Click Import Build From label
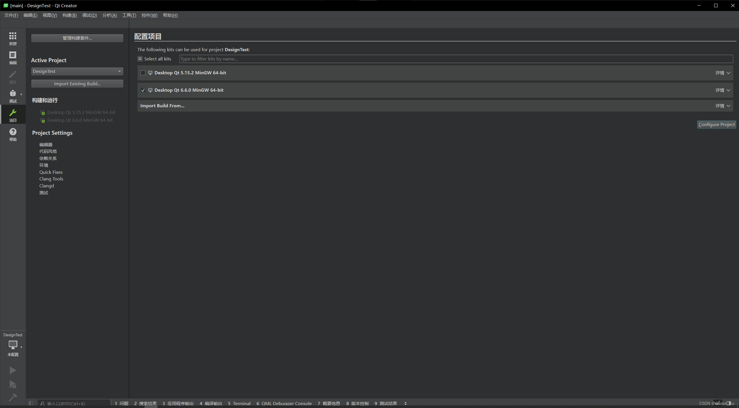Viewport: 739px width, 408px height. click(162, 106)
